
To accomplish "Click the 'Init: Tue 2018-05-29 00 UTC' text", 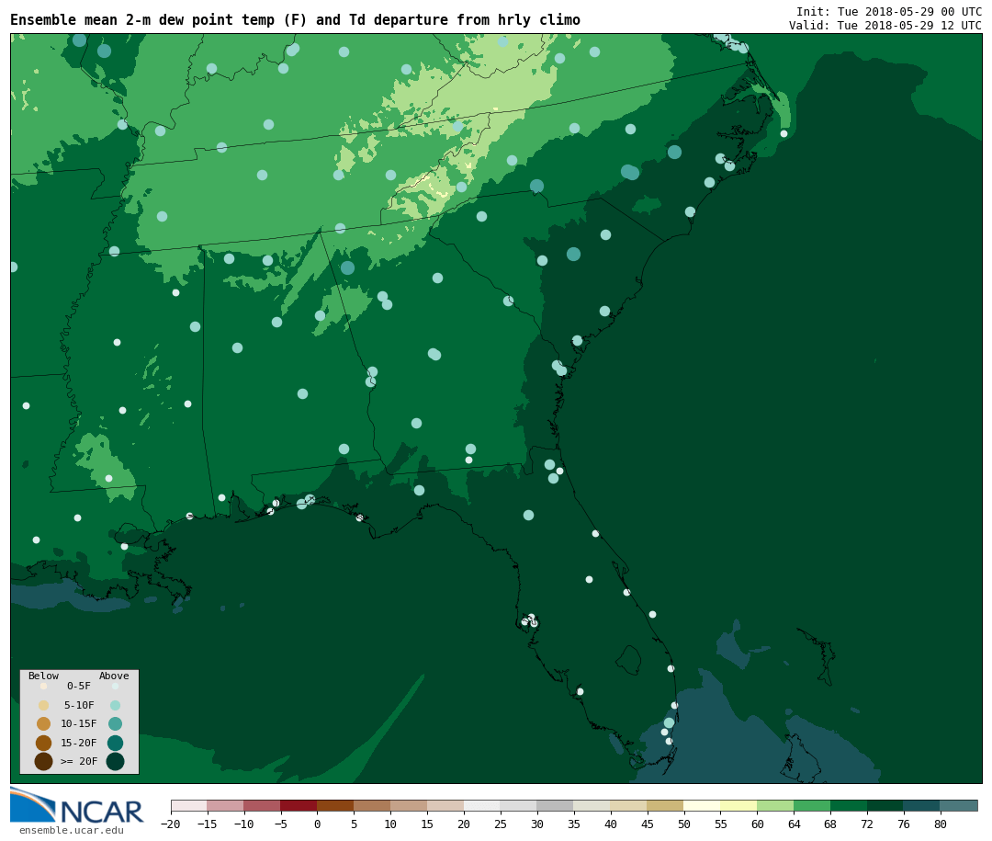I will [888, 12].
